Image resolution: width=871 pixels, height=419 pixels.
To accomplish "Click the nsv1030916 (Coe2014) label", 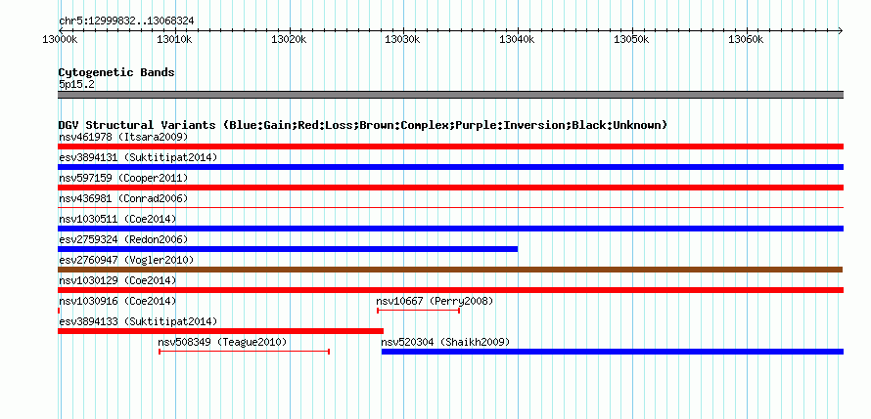I will (x=117, y=301).
